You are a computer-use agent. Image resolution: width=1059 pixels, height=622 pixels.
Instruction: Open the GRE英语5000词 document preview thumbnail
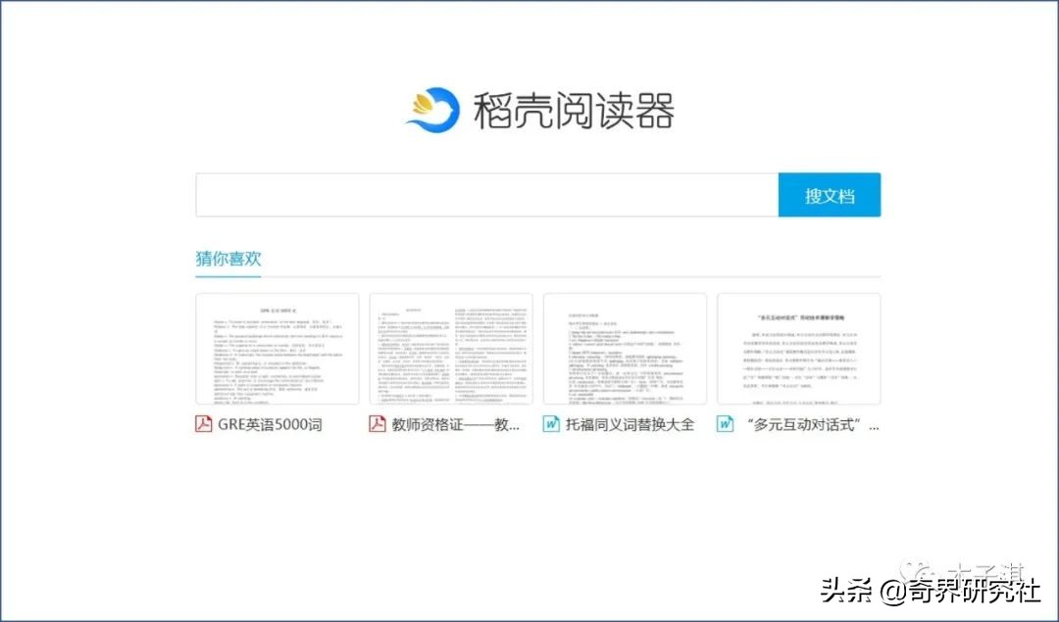click(277, 349)
